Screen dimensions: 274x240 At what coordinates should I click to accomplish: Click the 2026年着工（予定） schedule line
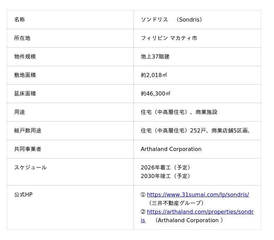tap(166, 168)
